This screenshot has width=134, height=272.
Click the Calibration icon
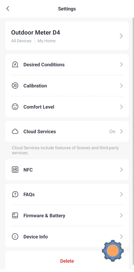[x=15, y=86]
